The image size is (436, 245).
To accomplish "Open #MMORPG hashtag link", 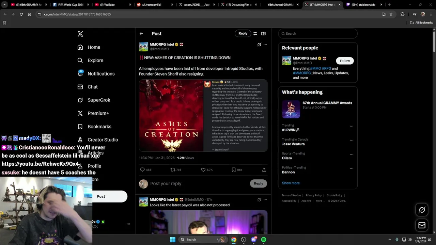I will coord(302,73).
